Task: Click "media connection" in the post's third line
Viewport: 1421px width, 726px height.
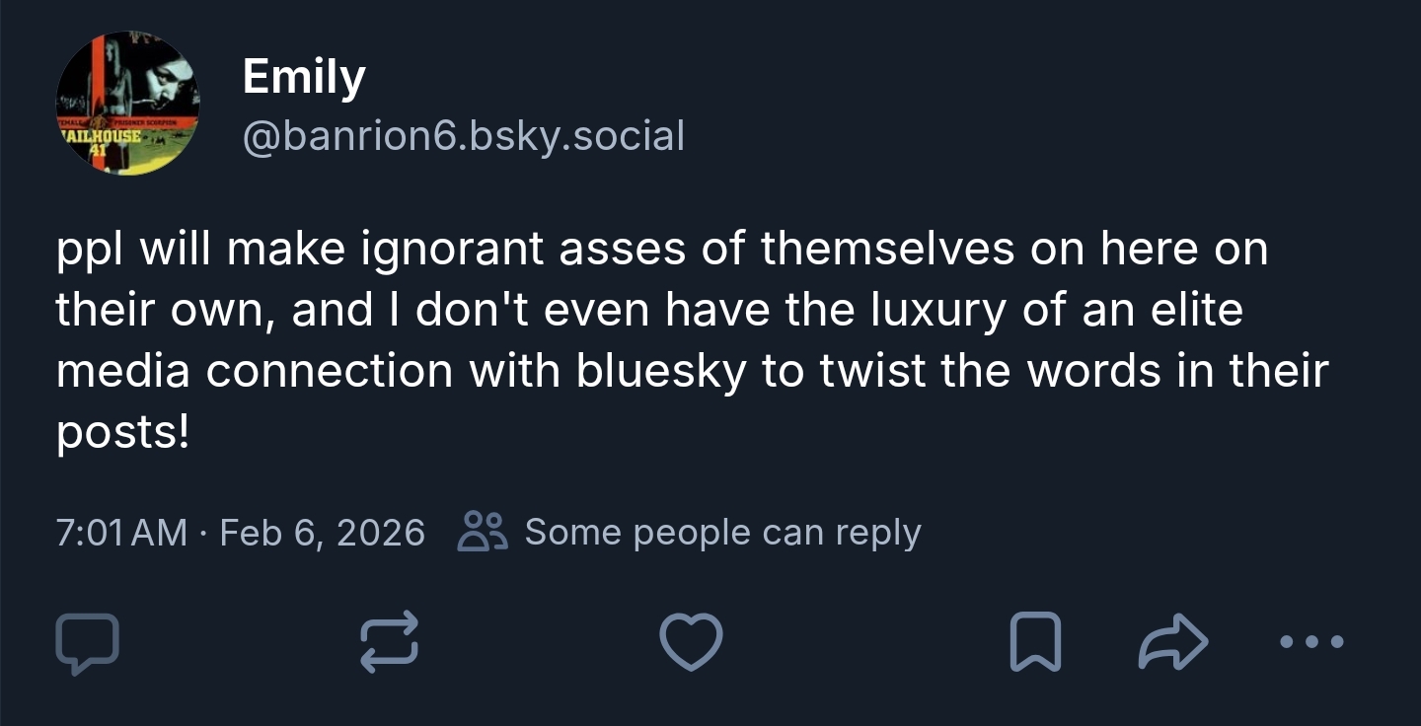Action: pyautogui.click(x=255, y=371)
